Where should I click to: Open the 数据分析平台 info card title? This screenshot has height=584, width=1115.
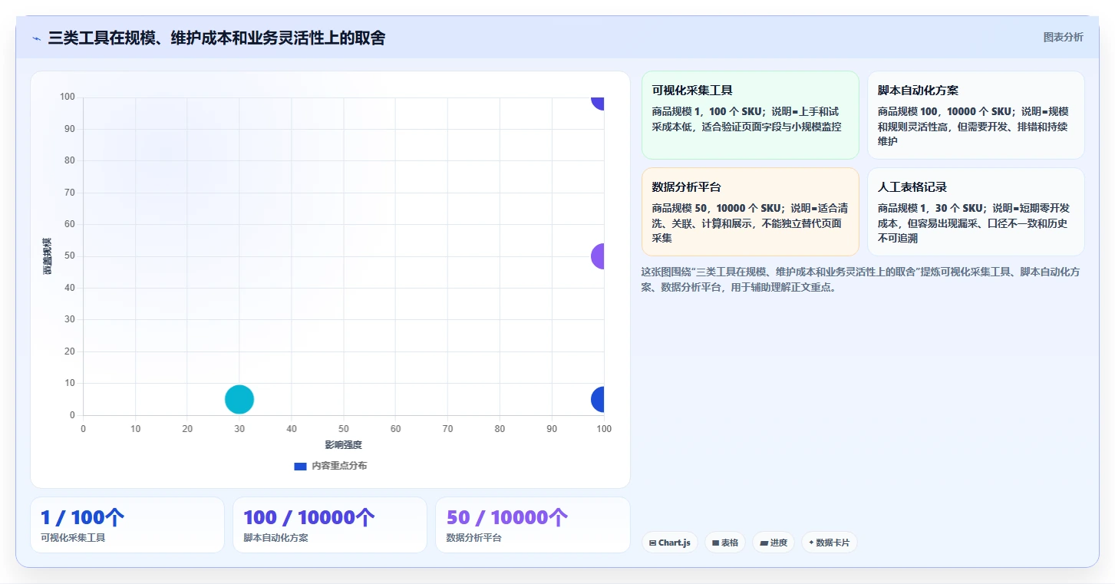click(687, 187)
